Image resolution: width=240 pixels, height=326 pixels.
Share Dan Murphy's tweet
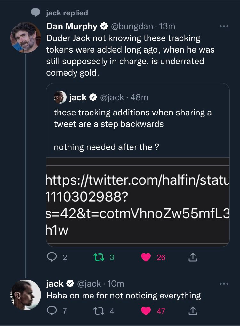coord(192,257)
